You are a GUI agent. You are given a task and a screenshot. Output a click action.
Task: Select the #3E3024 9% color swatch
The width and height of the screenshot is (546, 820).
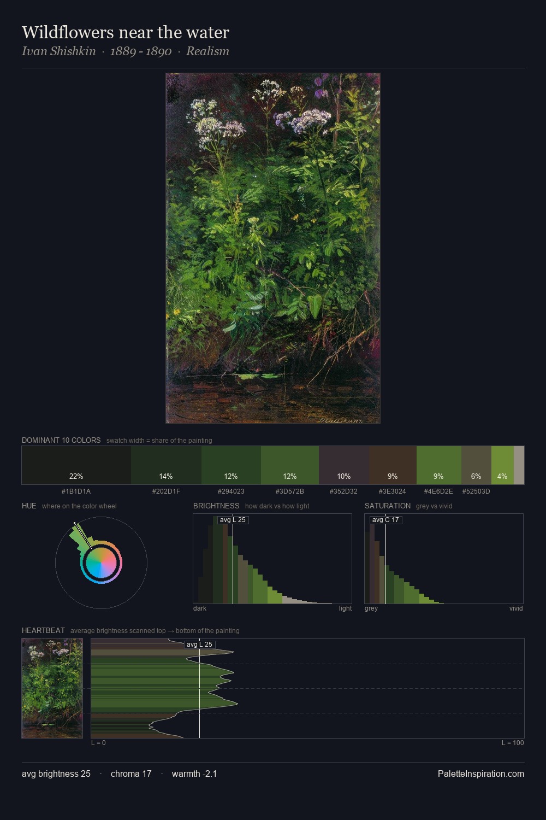[x=393, y=465]
